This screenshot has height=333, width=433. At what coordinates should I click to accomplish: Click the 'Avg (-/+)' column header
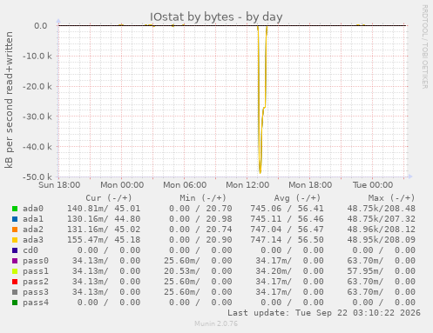coord(297,198)
